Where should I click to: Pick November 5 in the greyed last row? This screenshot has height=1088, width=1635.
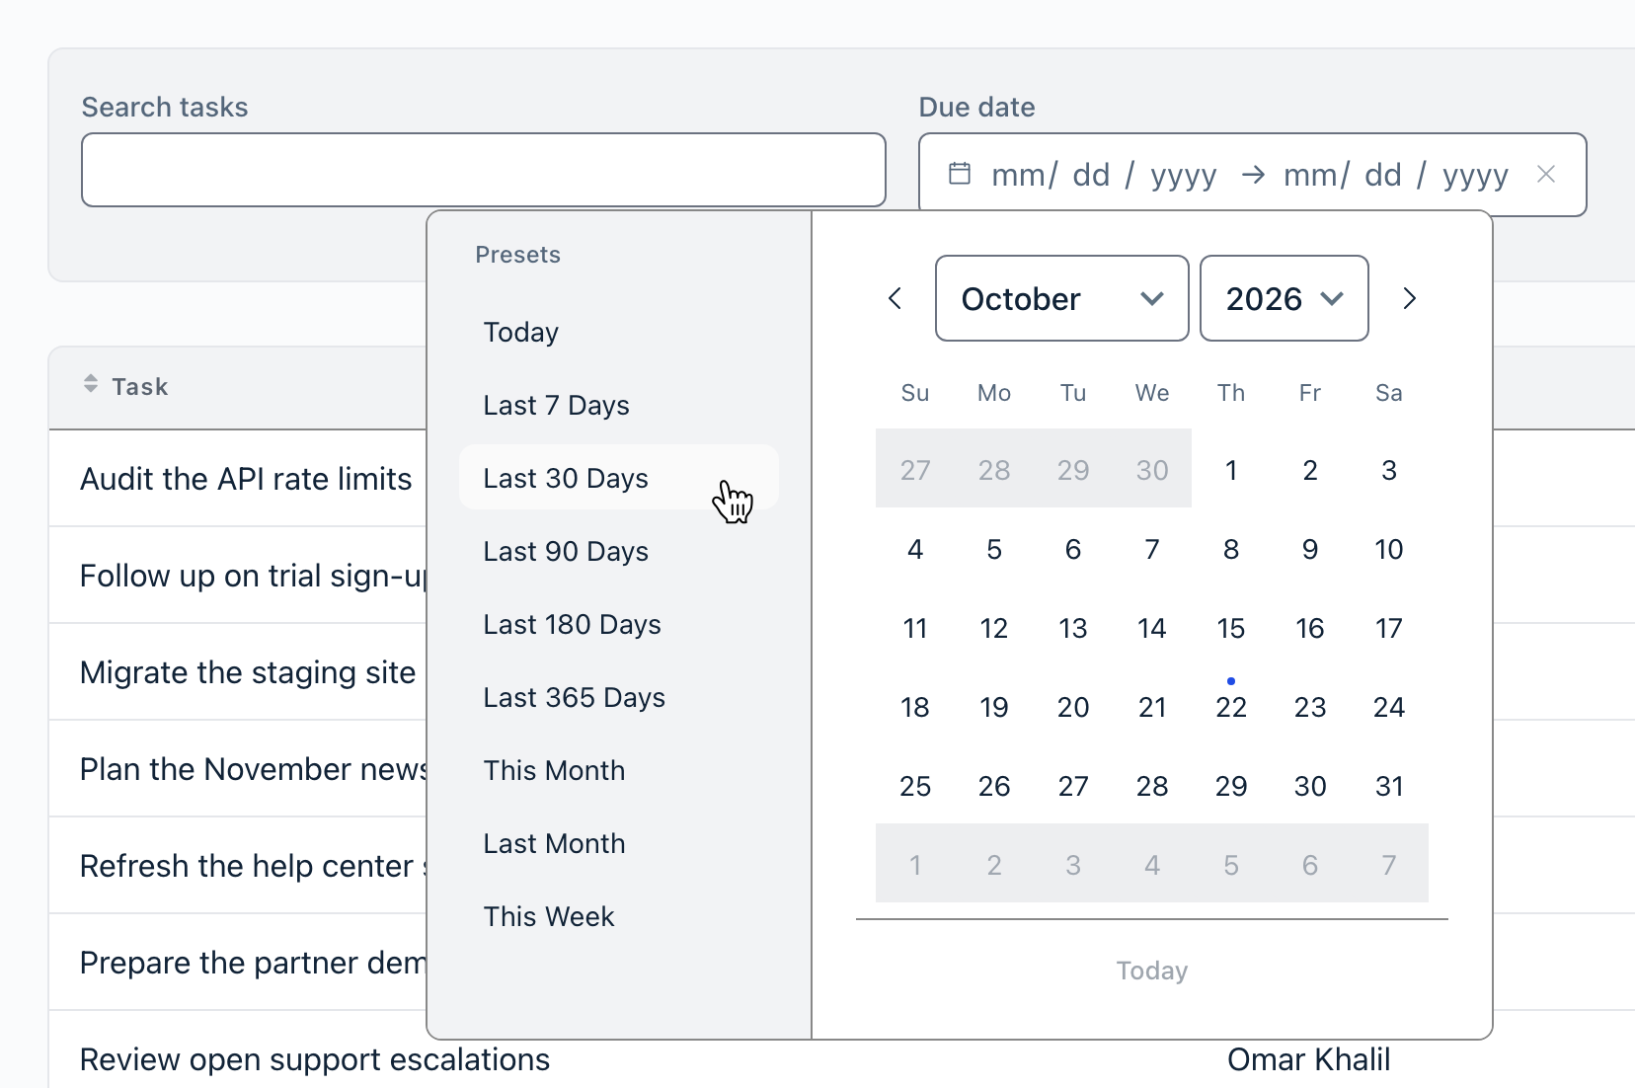[1231, 865]
